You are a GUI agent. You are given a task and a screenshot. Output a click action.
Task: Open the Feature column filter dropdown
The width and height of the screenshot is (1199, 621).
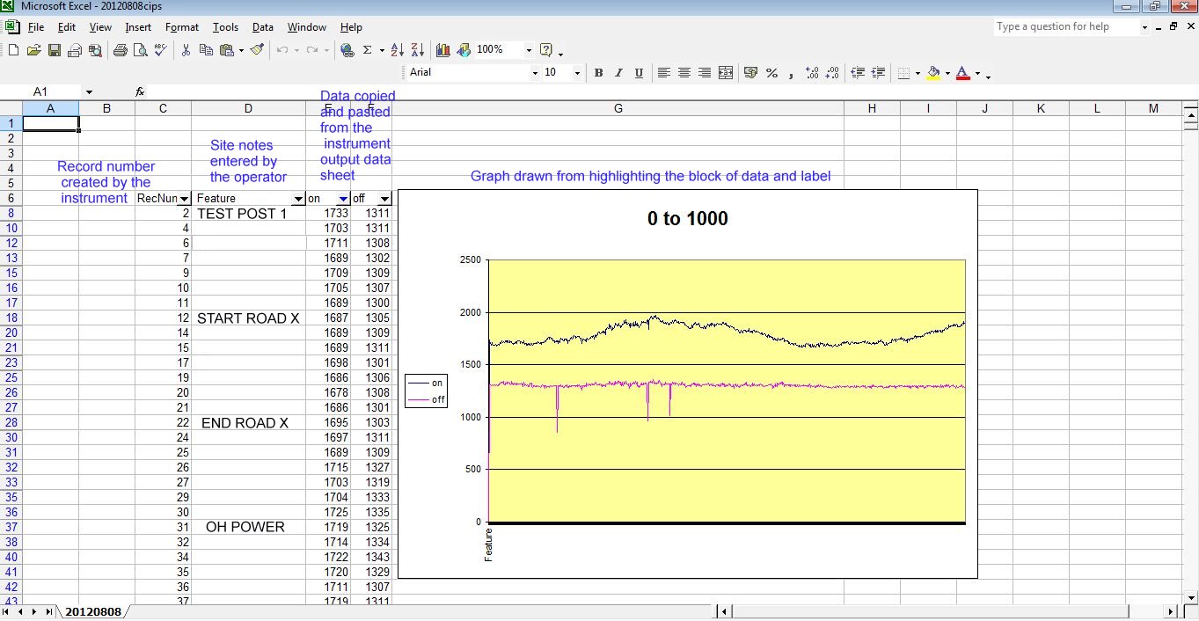pyautogui.click(x=297, y=199)
